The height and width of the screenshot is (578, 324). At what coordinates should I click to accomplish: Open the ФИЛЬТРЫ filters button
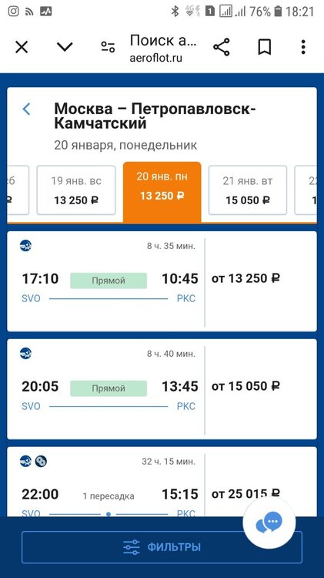[x=162, y=547]
